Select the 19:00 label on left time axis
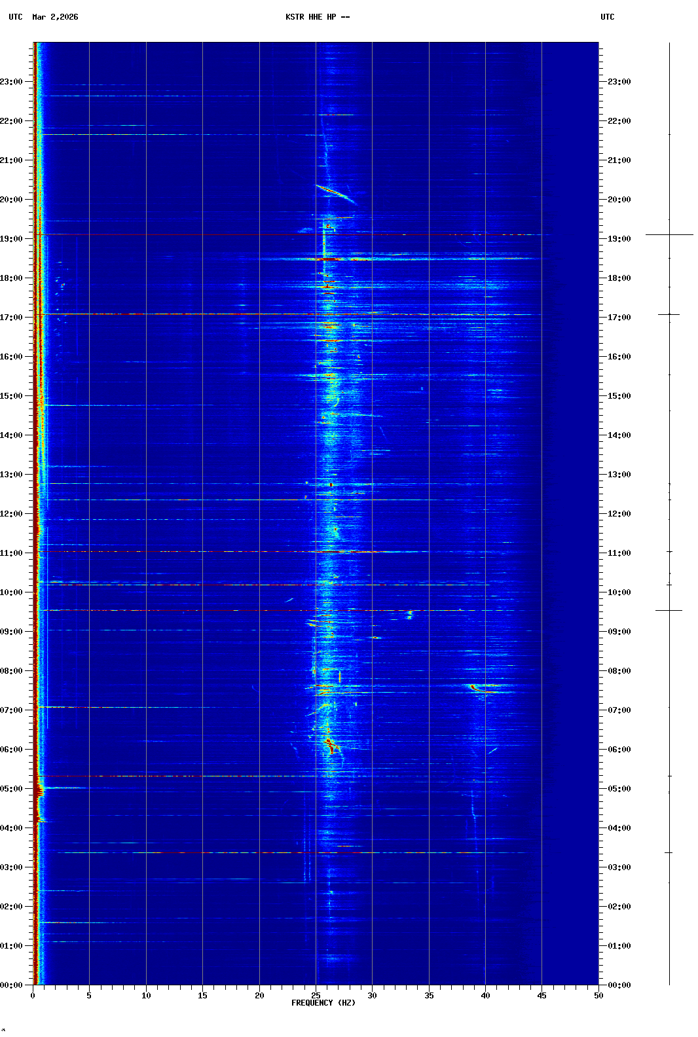This screenshot has width=698, height=1037. [12, 239]
